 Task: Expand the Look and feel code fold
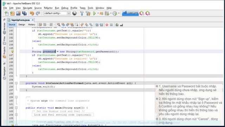pyautogui.click(x=16, y=115)
